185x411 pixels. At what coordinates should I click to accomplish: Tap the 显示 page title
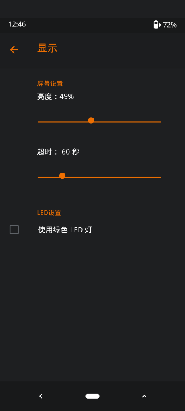pos(47,48)
